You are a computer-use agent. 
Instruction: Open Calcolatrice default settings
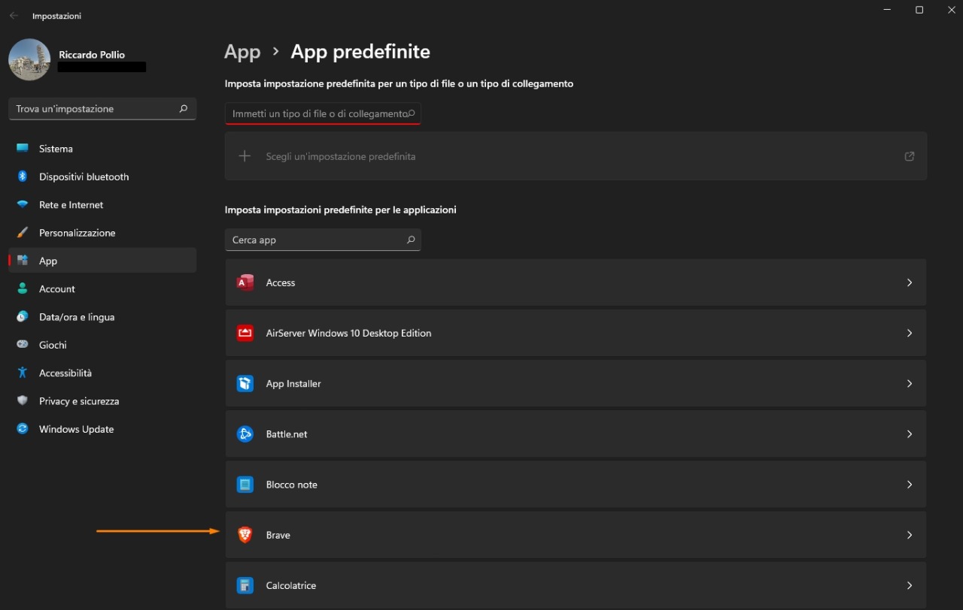pyautogui.click(x=576, y=585)
